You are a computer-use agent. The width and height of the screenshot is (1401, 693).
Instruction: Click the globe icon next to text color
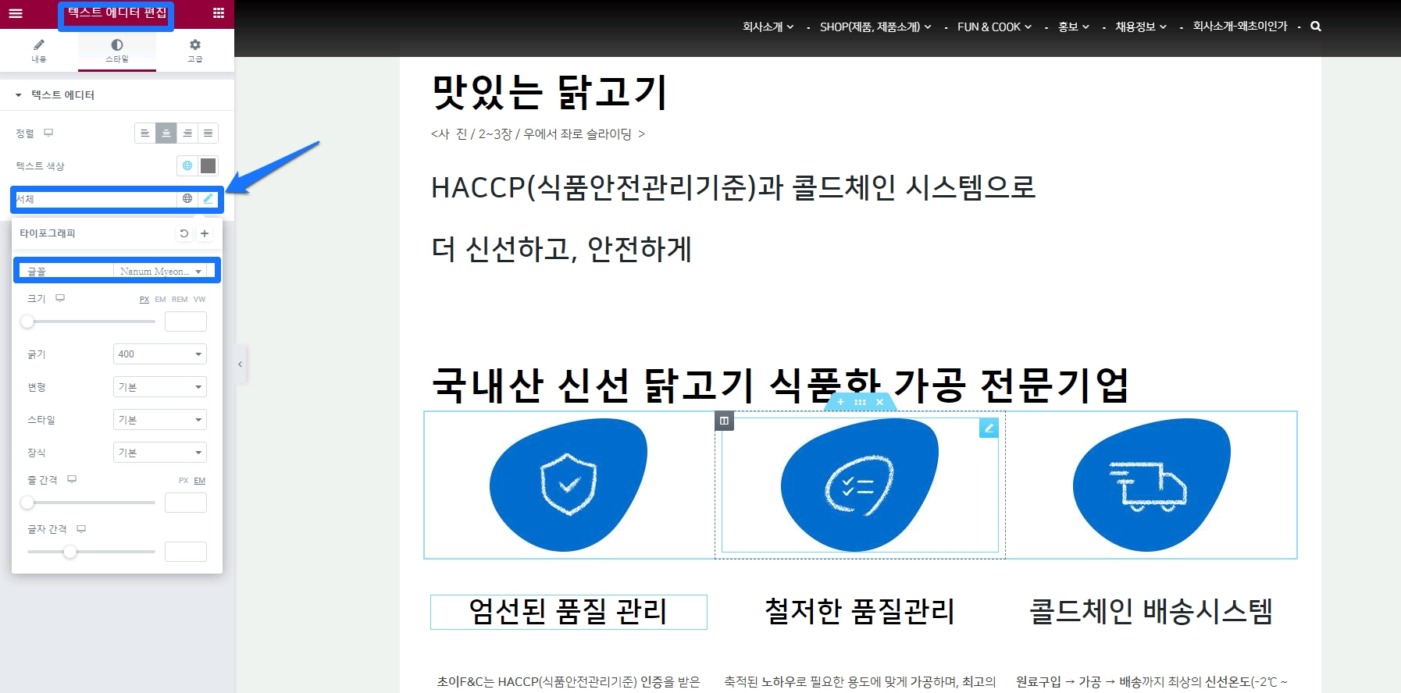point(187,165)
